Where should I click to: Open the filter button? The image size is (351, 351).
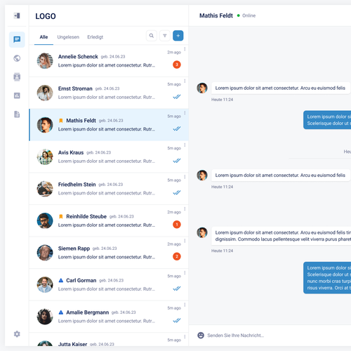pyautogui.click(x=165, y=36)
